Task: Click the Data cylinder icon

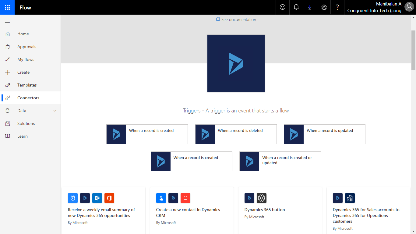Action: (x=8, y=111)
